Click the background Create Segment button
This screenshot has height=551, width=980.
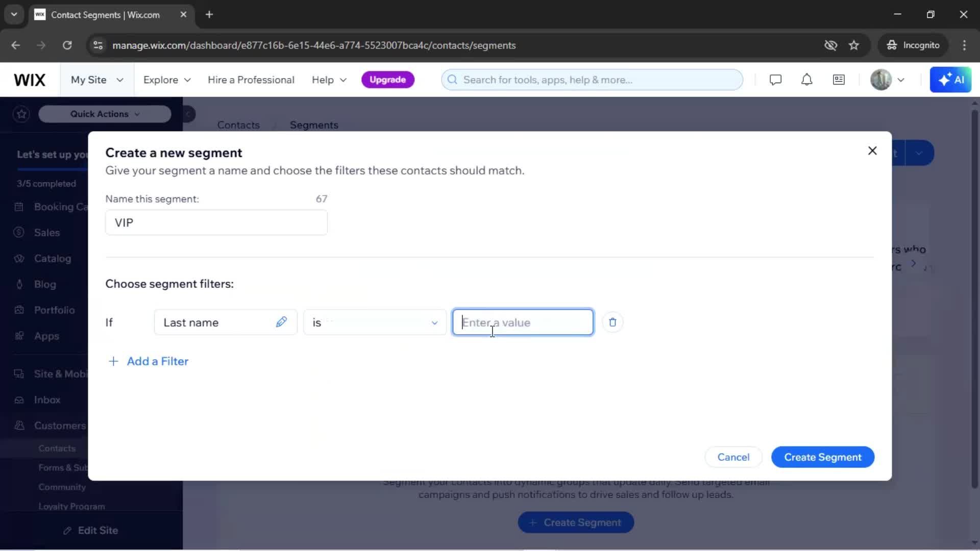[x=576, y=522]
